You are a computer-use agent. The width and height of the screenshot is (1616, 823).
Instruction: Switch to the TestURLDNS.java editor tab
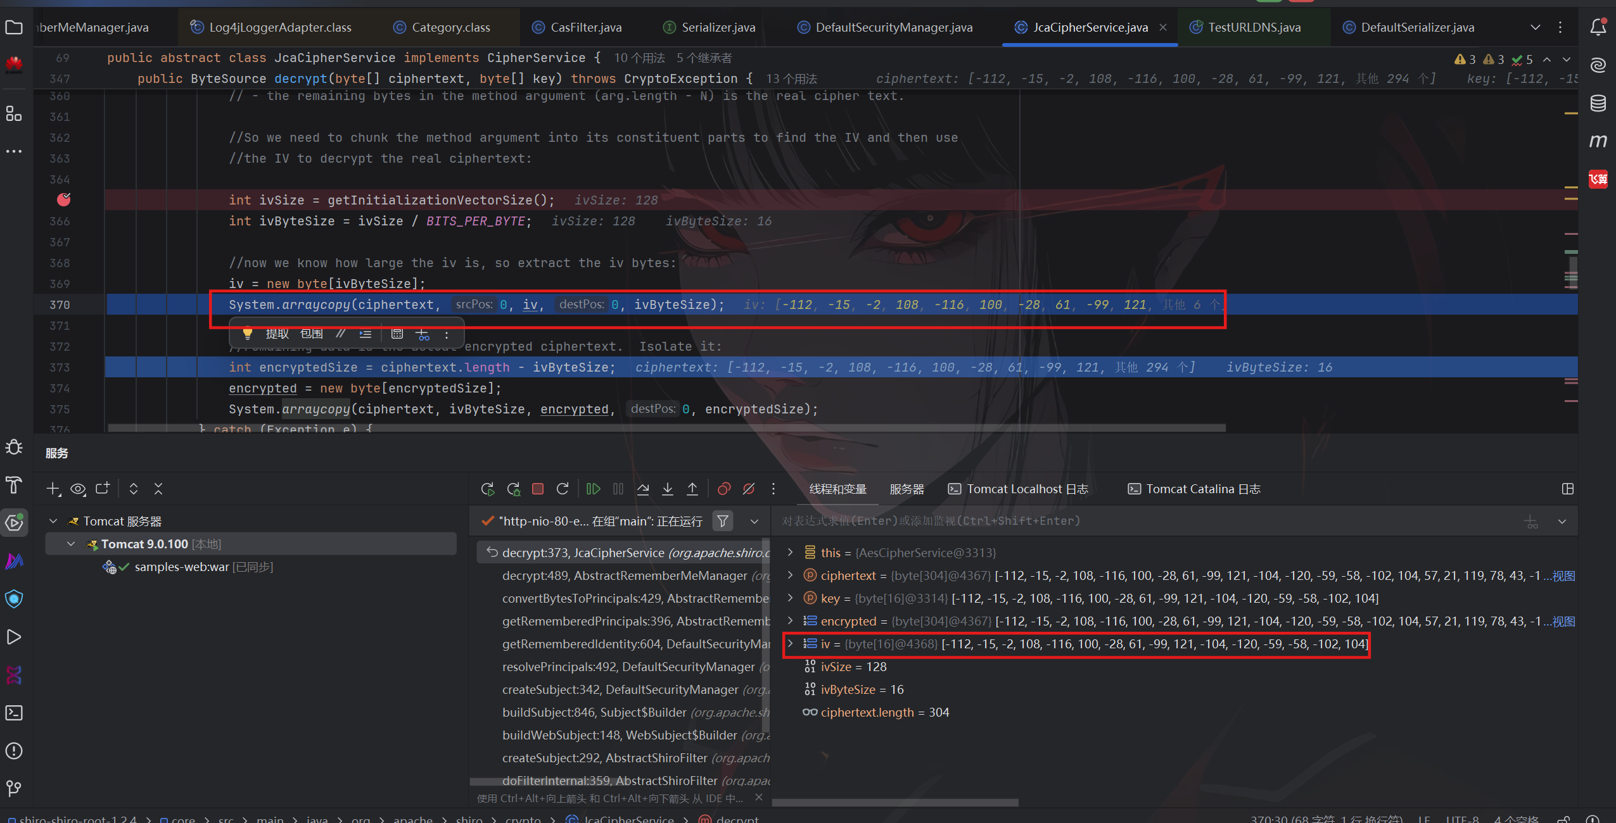coord(1254,27)
